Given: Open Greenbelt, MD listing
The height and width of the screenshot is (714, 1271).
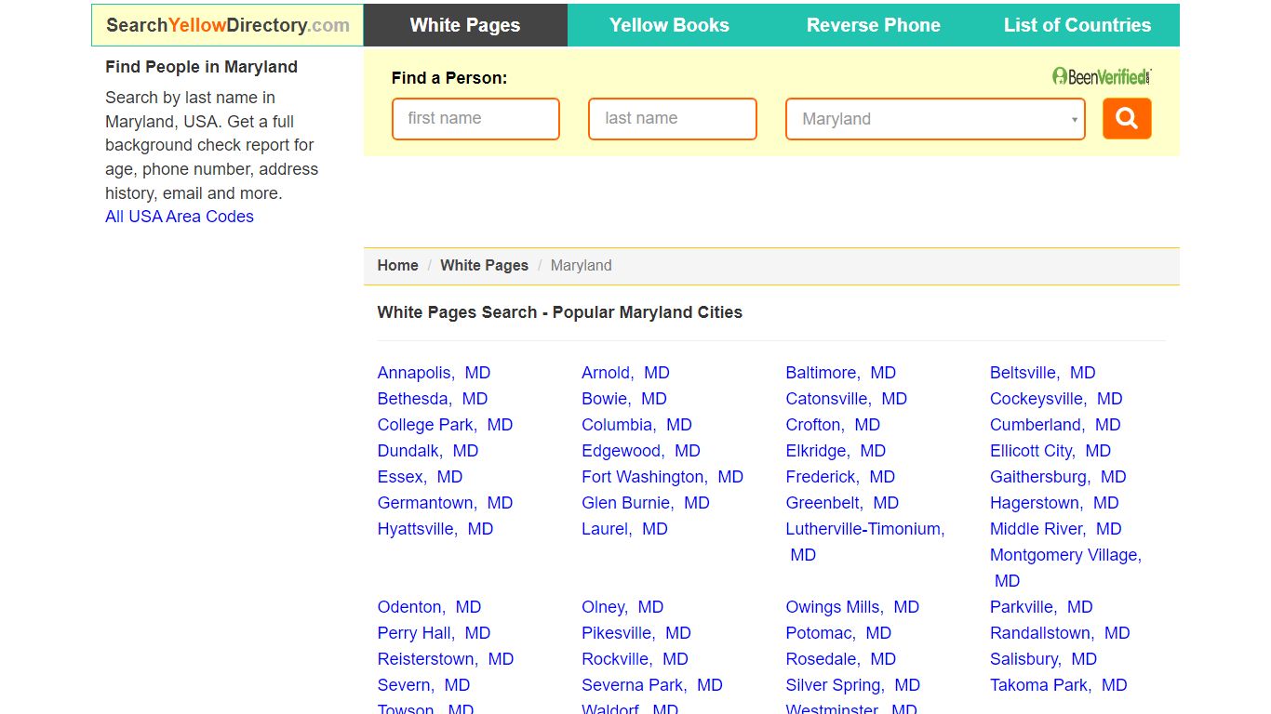Looking at the screenshot, I should point(842,503).
